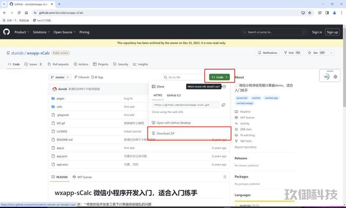Click dunizb's avatar in the commit row
The image size is (346, 208).
(x=55, y=89)
